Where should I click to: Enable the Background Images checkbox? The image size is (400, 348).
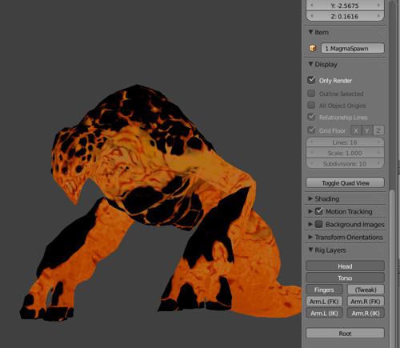tap(319, 224)
